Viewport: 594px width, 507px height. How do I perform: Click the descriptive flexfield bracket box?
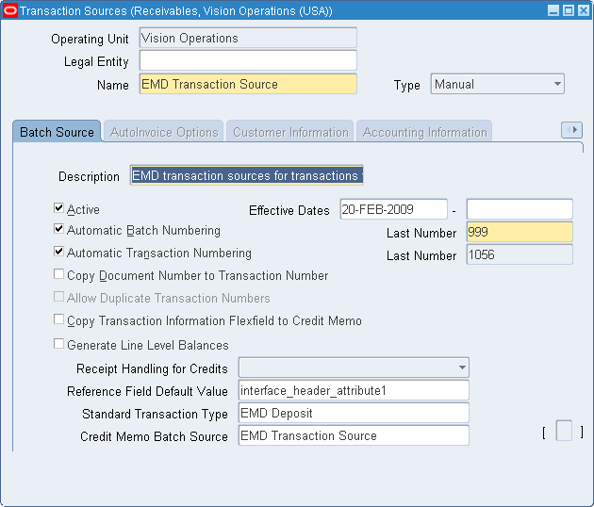564,431
